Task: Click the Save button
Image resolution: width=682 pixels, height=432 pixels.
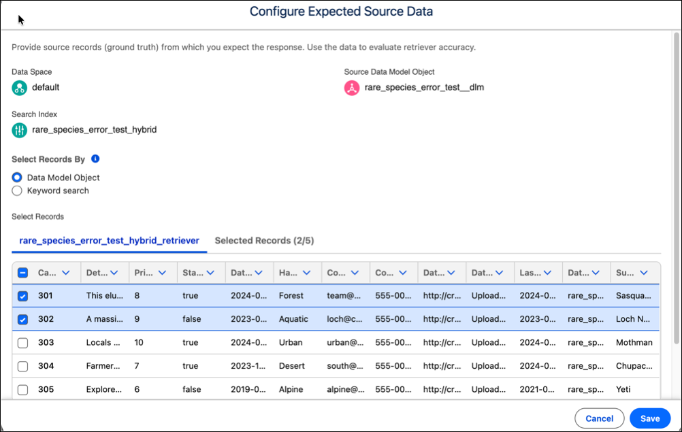Action: coord(650,418)
